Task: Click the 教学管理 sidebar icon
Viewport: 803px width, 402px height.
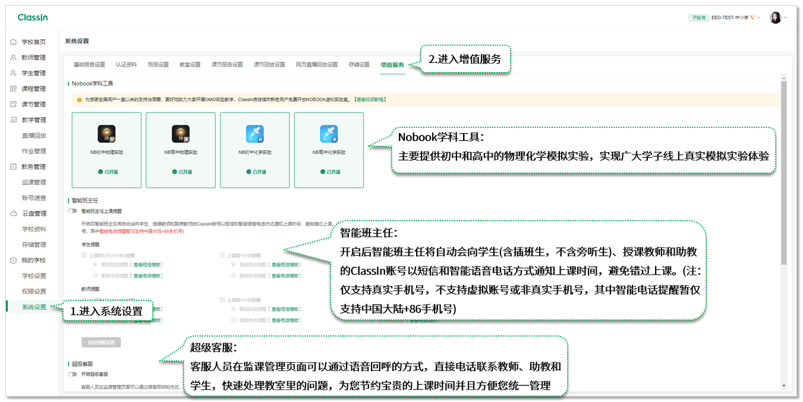Action: (14, 120)
